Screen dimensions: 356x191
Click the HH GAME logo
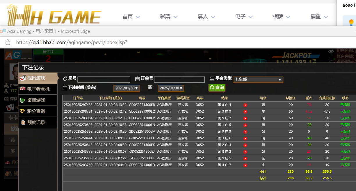pyautogui.click(x=54, y=15)
